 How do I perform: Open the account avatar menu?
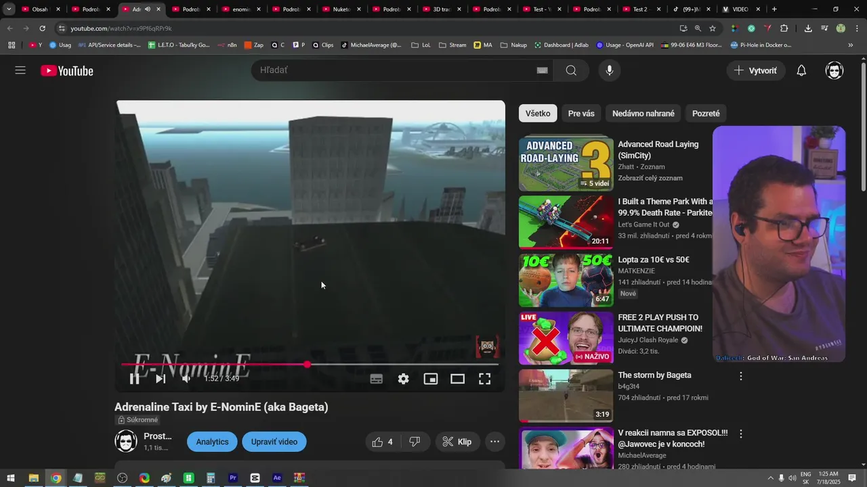(834, 70)
